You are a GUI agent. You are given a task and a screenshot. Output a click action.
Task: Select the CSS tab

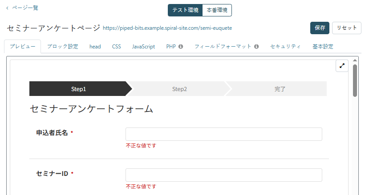point(116,47)
